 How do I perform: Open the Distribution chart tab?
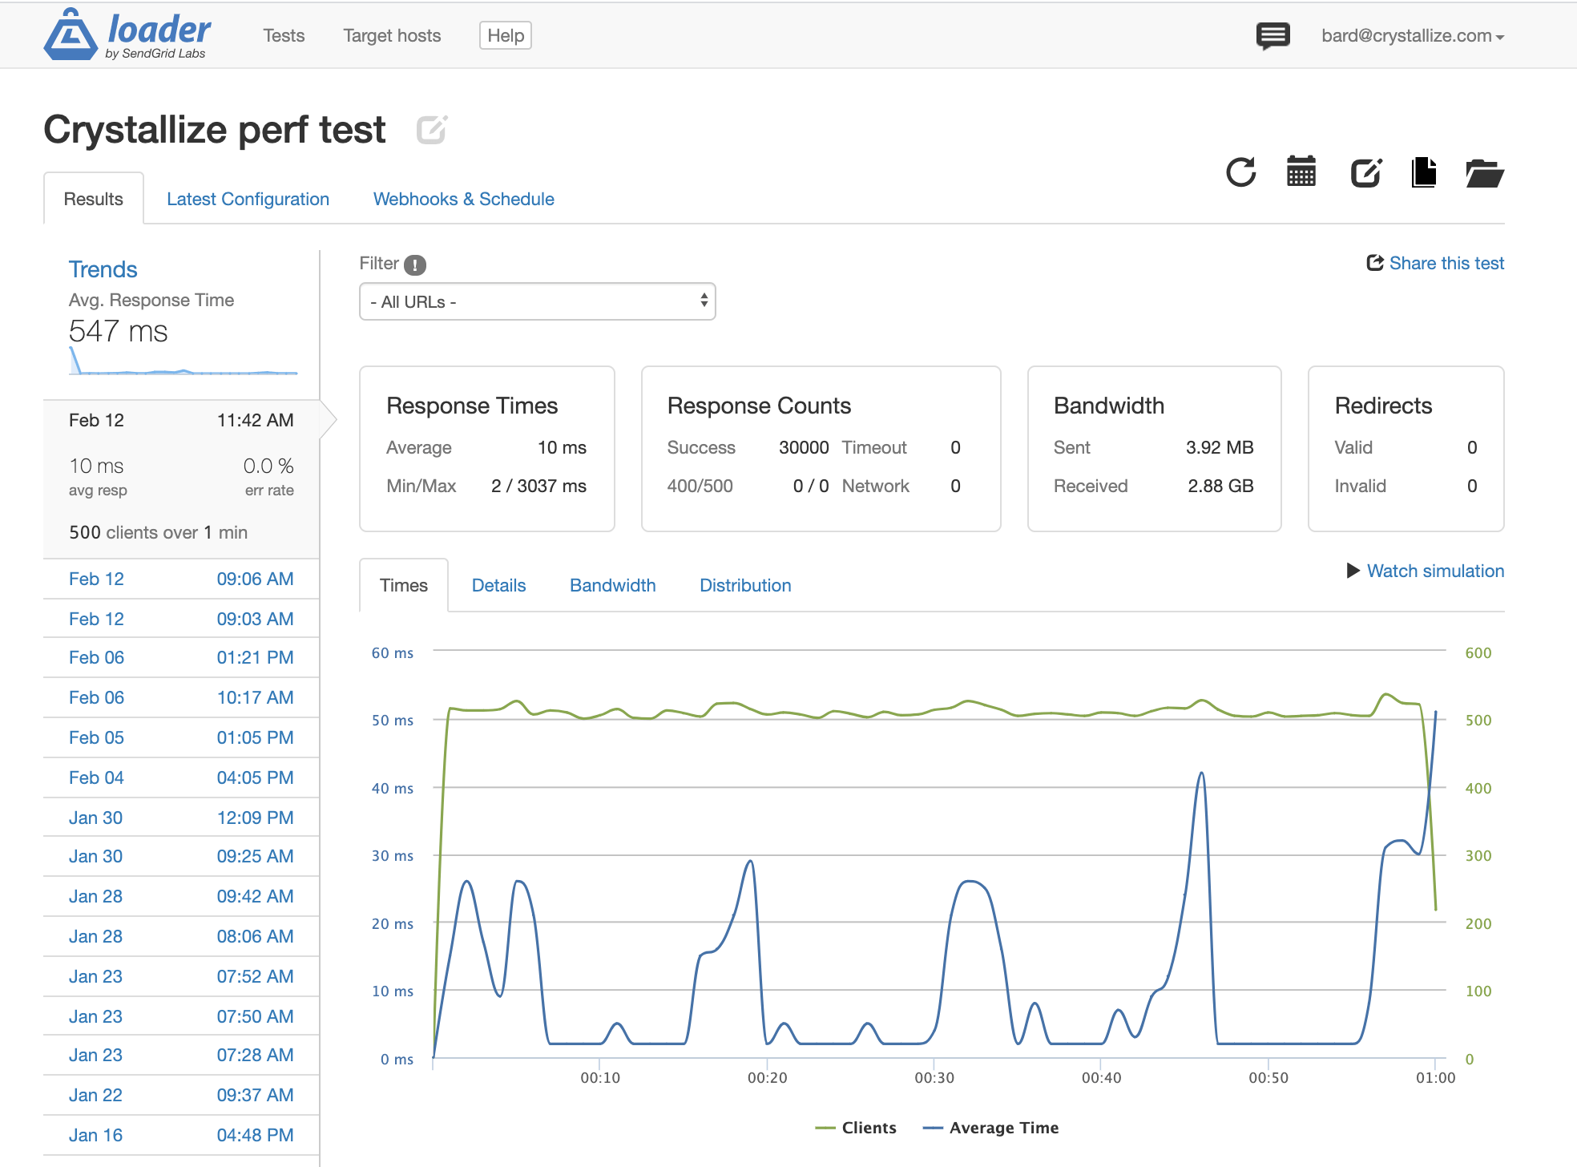[x=745, y=586]
